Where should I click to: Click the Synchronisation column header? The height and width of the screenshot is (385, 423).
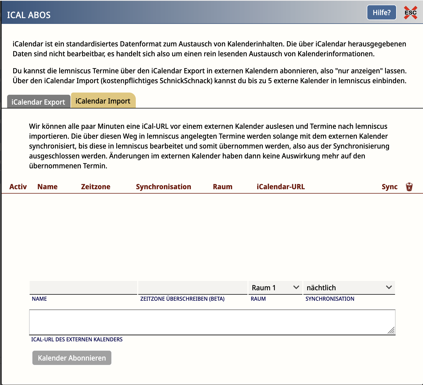pyautogui.click(x=163, y=187)
